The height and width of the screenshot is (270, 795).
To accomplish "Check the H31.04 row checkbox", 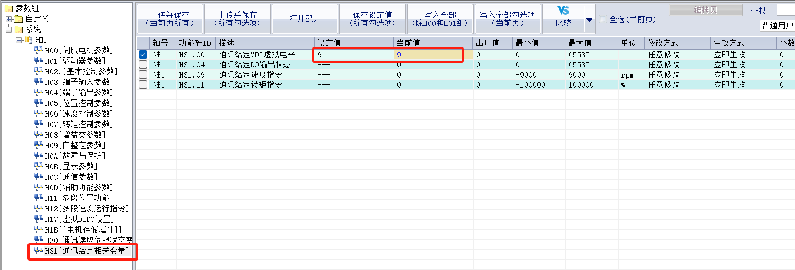I will pyautogui.click(x=143, y=64).
